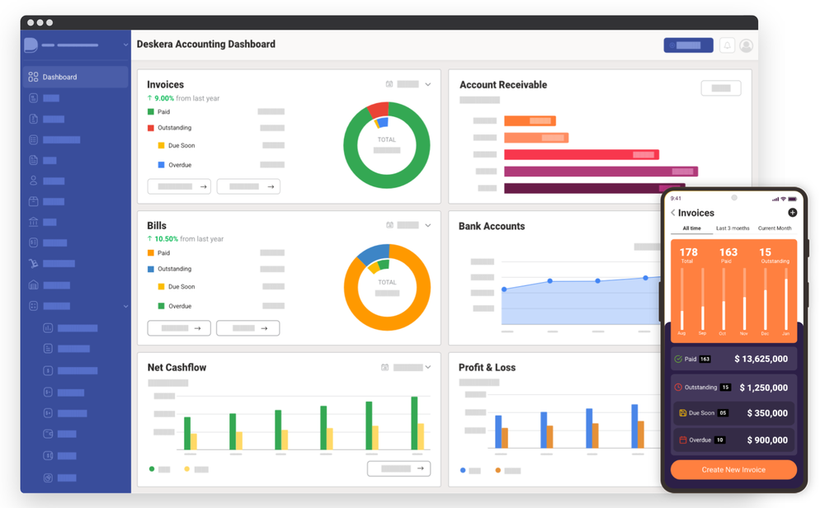
Task: Click the calendar icon in the Bills card
Action: coord(390,225)
